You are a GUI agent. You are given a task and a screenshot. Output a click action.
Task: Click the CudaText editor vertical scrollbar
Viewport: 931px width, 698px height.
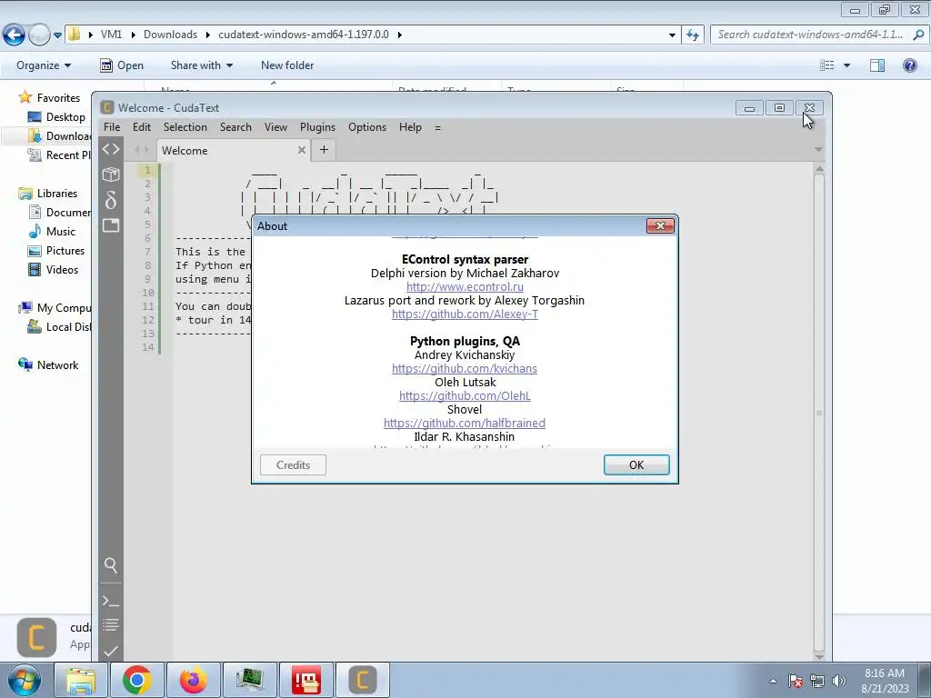click(819, 413)
